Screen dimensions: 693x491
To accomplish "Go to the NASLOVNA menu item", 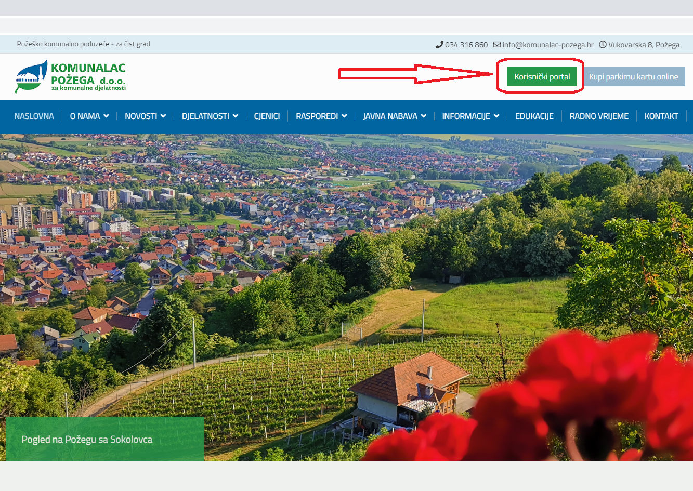I will 34,116.
